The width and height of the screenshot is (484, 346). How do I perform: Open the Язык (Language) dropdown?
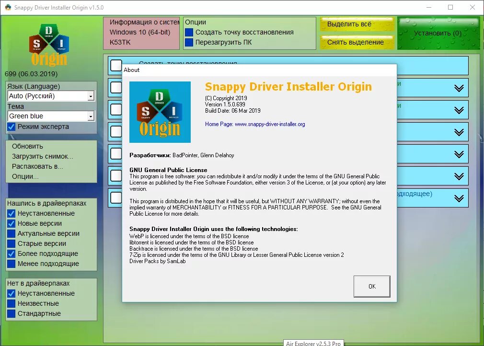92,96
